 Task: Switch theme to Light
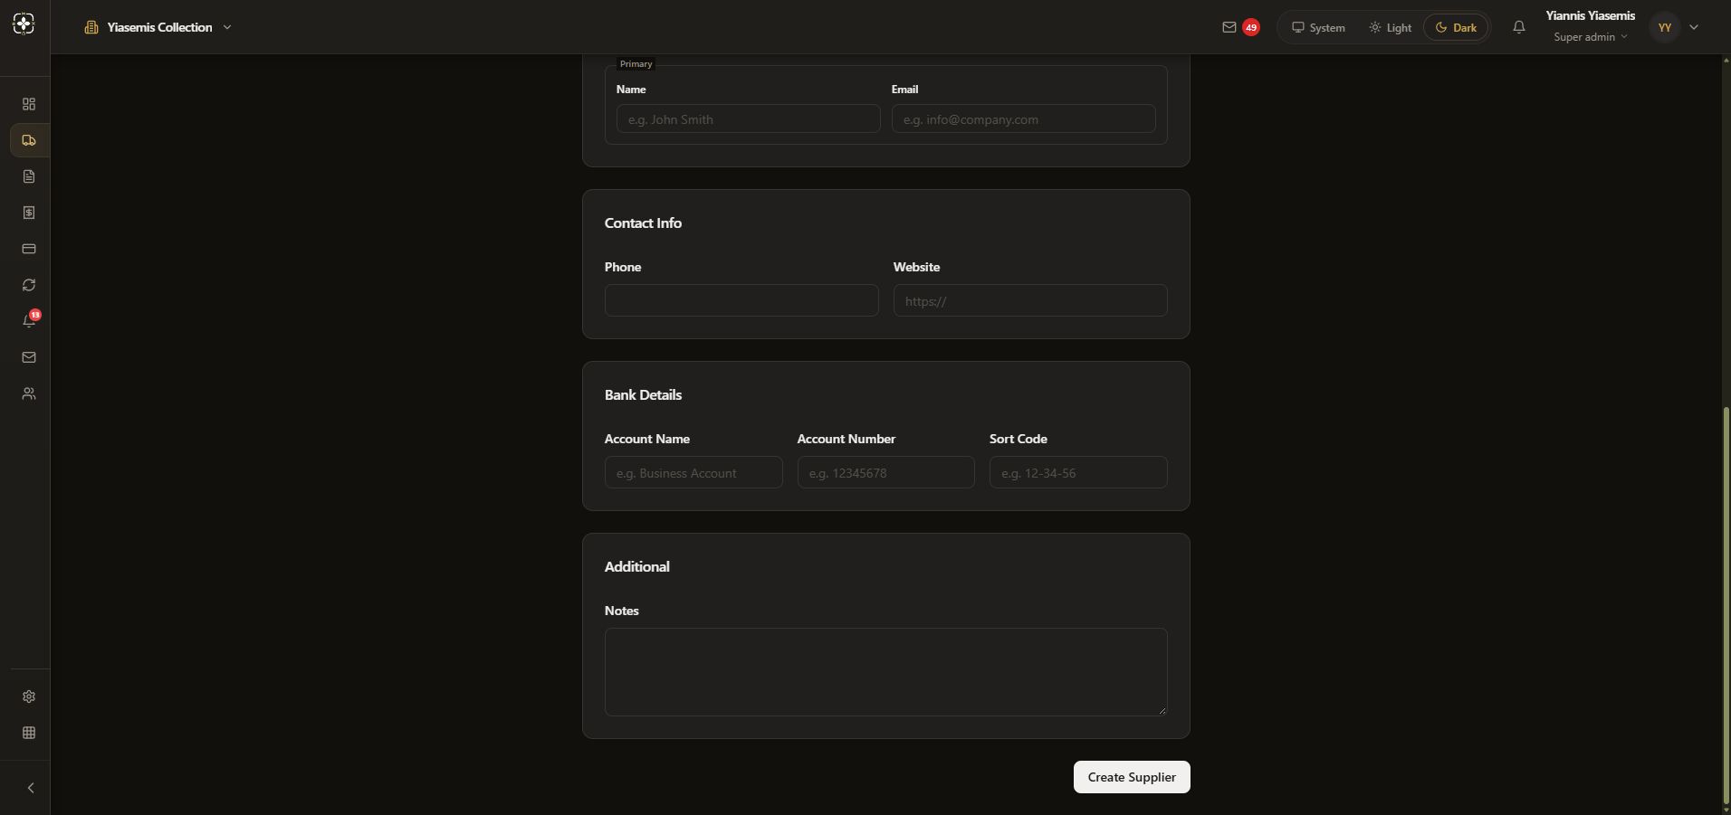click(x=1391, y=27)
